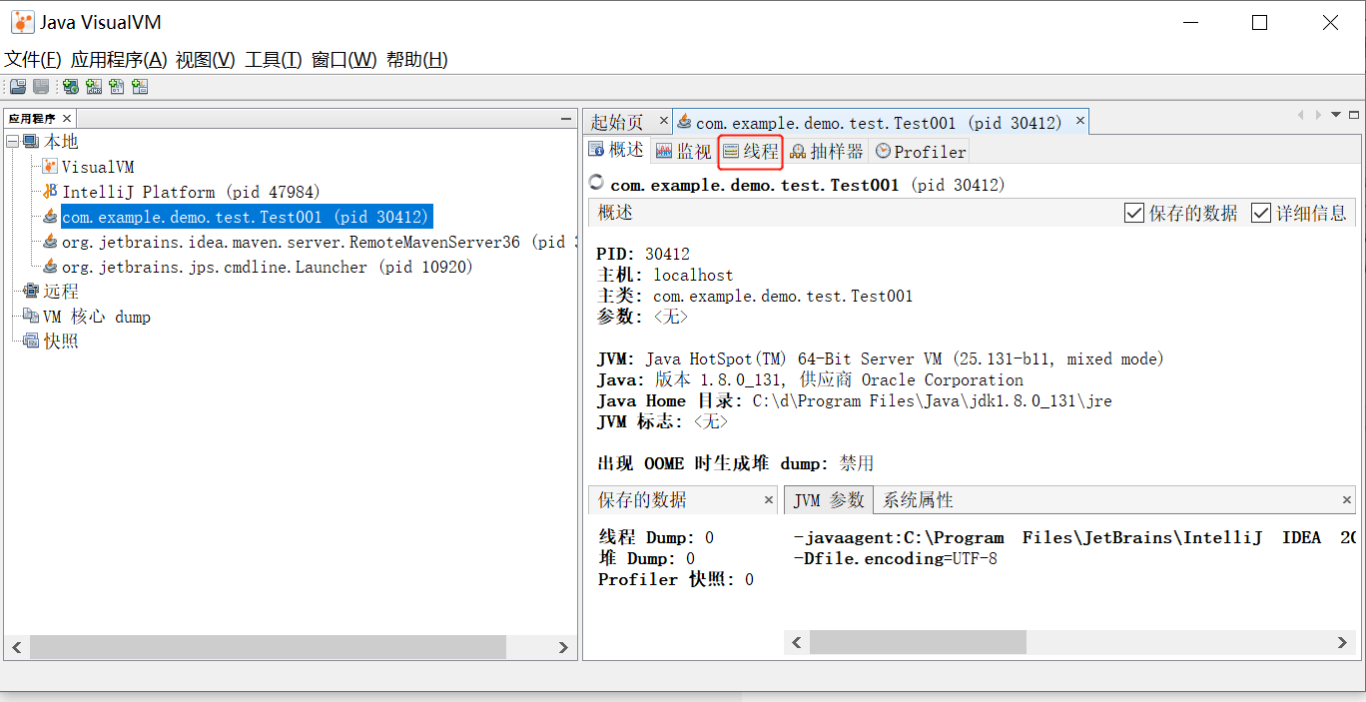1366x702 pixels.
Task: Select IntelliJ Platform (pid 47984) row
Action: pyautogui.click(x=191, y=192)
